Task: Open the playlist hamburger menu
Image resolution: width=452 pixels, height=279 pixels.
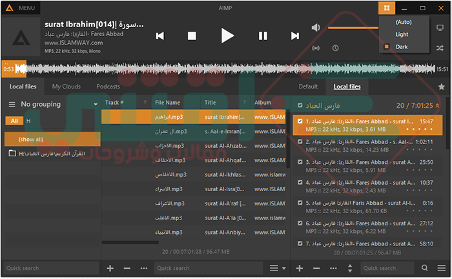Action: 441,268
